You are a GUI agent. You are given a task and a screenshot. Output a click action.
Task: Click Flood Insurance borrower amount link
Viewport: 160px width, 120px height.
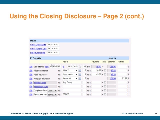[113, 74]
